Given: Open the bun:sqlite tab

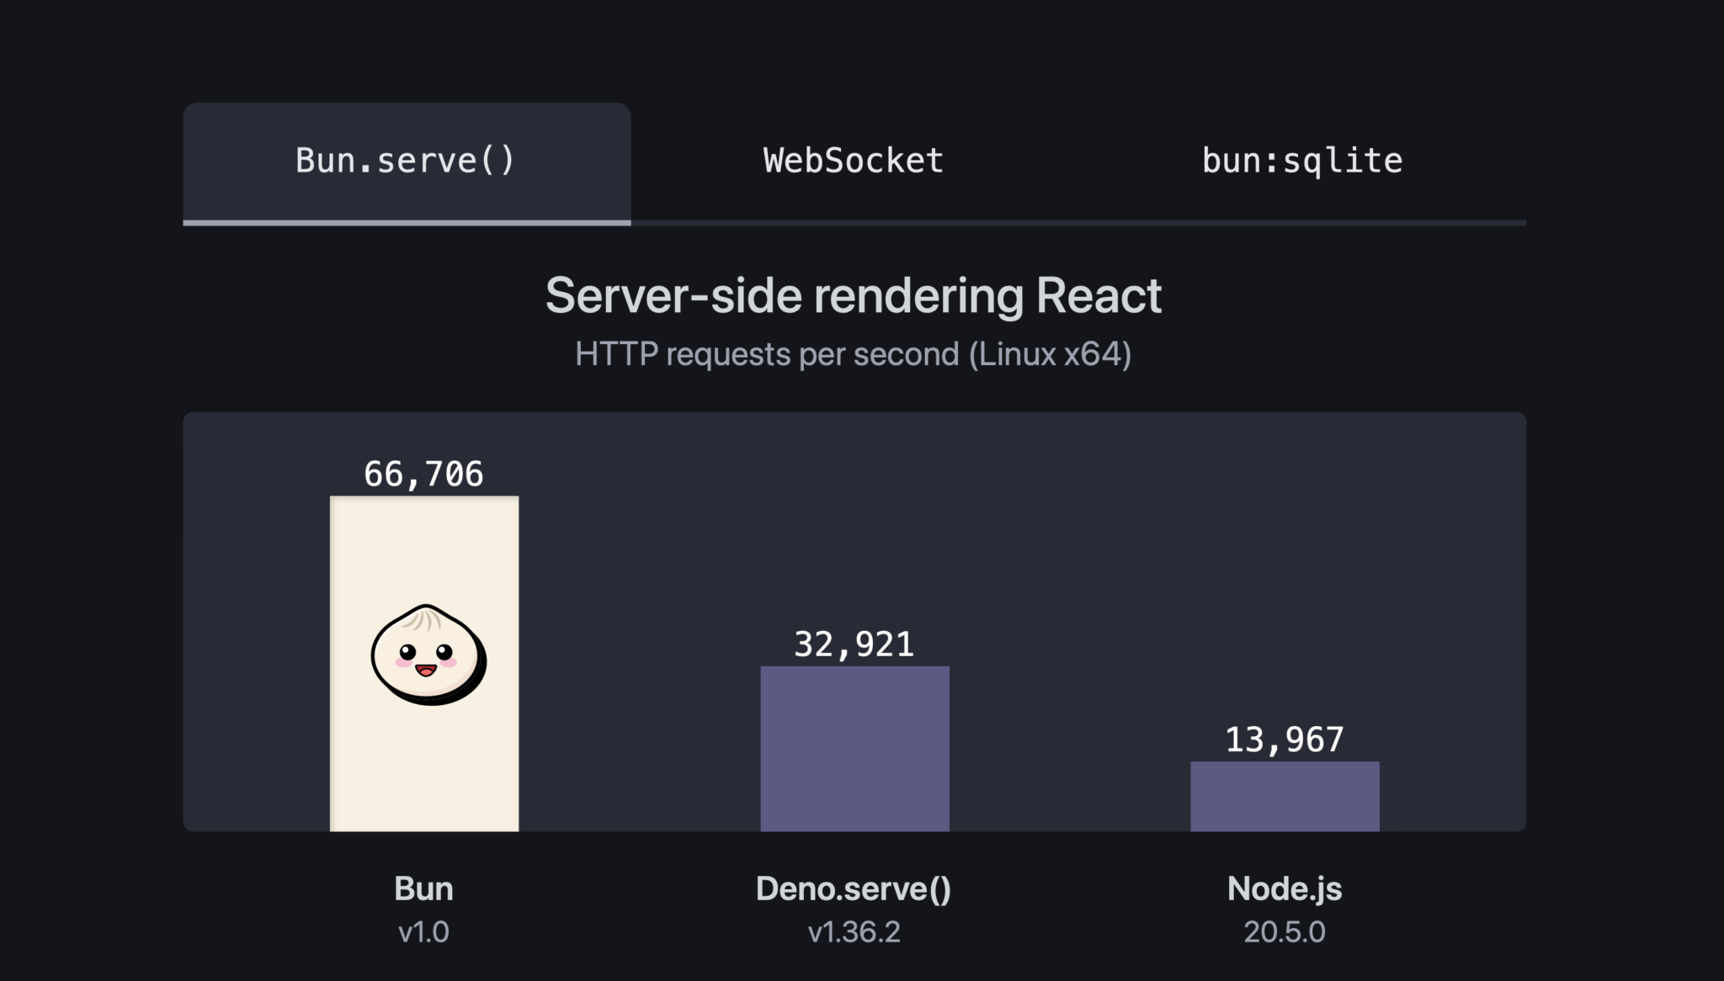Looking at the screenshot, I should click(1301, 161).
